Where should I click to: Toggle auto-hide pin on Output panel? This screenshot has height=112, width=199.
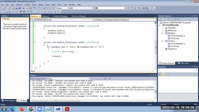(x=153, y=75)
